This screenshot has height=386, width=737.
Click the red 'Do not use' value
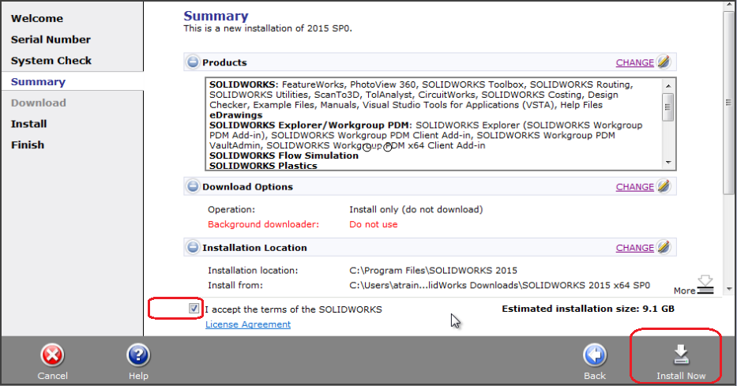373,224
